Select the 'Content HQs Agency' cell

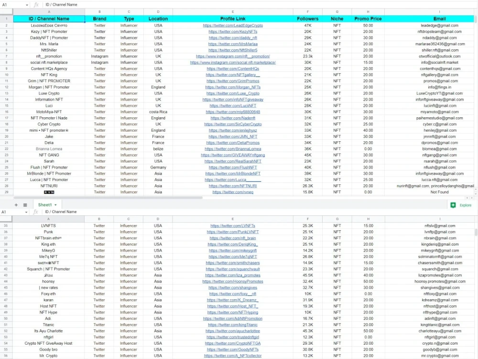[49, 68]
